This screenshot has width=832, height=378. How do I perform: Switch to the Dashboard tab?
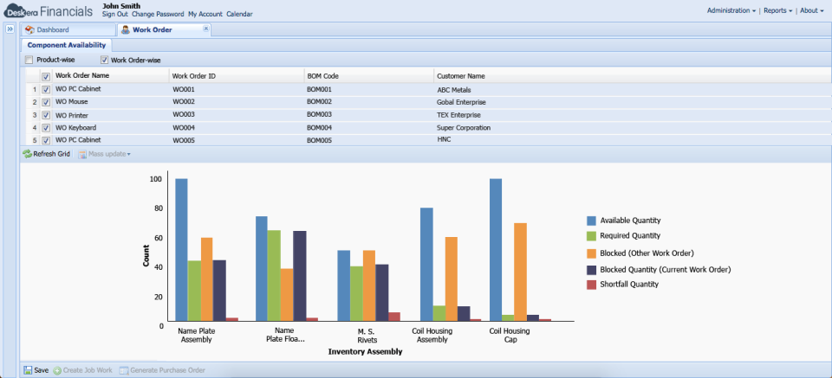click(68, 29)
